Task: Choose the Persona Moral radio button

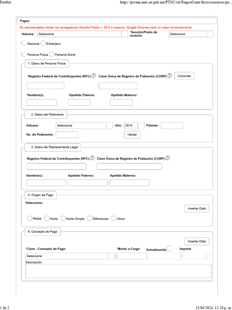Action: click(x=52, y=54)
